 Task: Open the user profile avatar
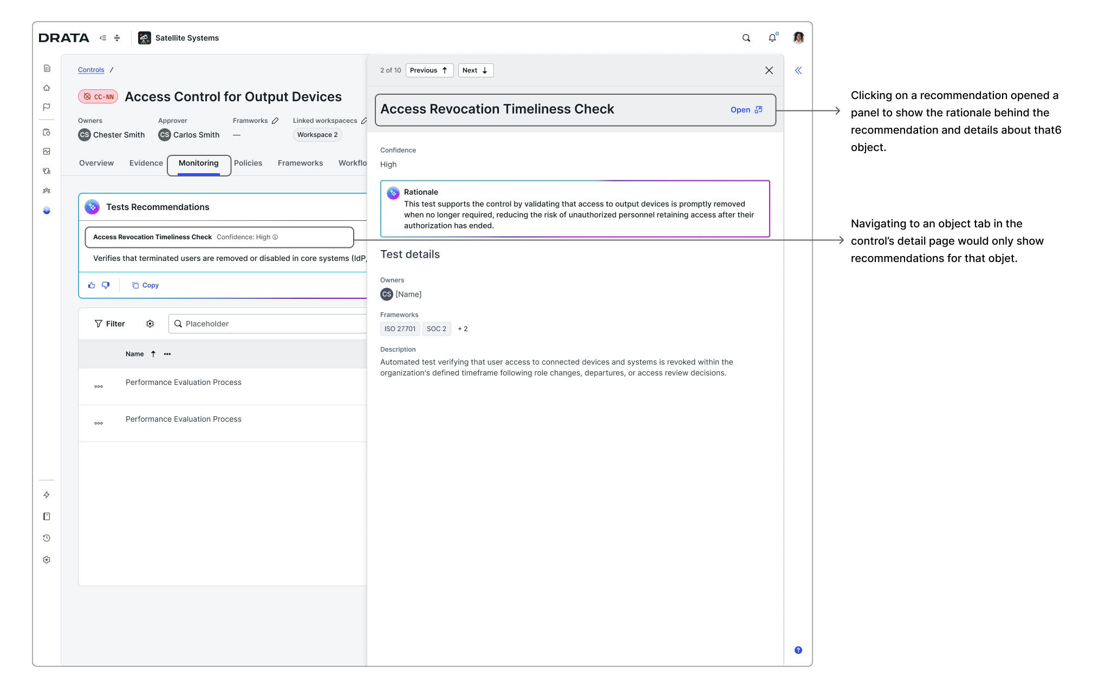pyautogui.click(x=798, y=38)
